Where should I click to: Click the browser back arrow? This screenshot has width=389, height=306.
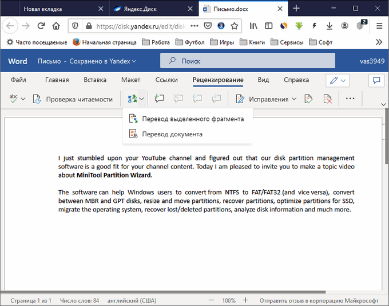point(10,26)
